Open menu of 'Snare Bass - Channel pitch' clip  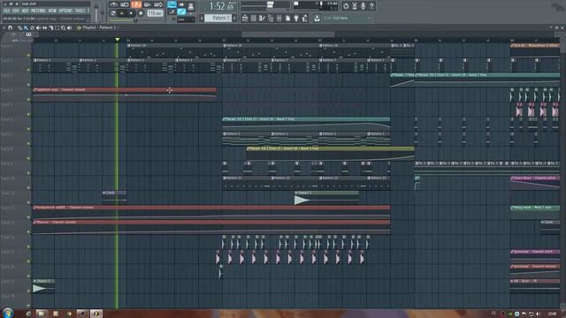click(x=512, y=178)
